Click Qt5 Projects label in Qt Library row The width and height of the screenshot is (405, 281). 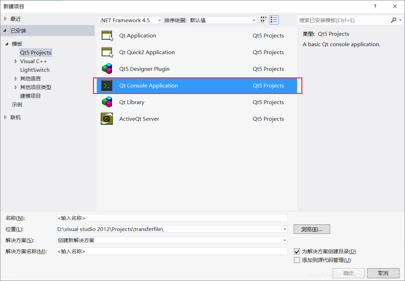point(268,102)
